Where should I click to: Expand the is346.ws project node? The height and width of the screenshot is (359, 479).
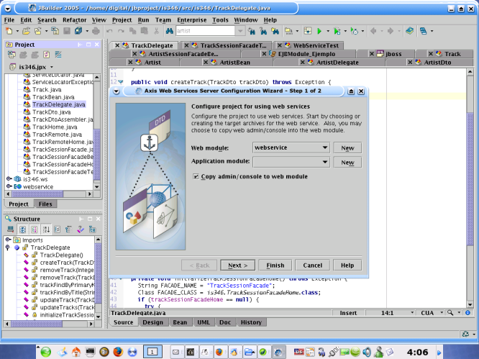8,179
